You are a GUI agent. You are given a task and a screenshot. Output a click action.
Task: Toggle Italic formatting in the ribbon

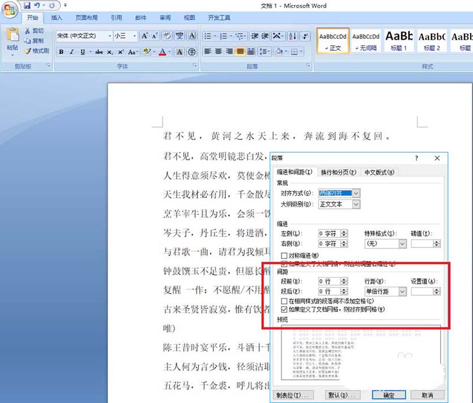click(72, 52)
